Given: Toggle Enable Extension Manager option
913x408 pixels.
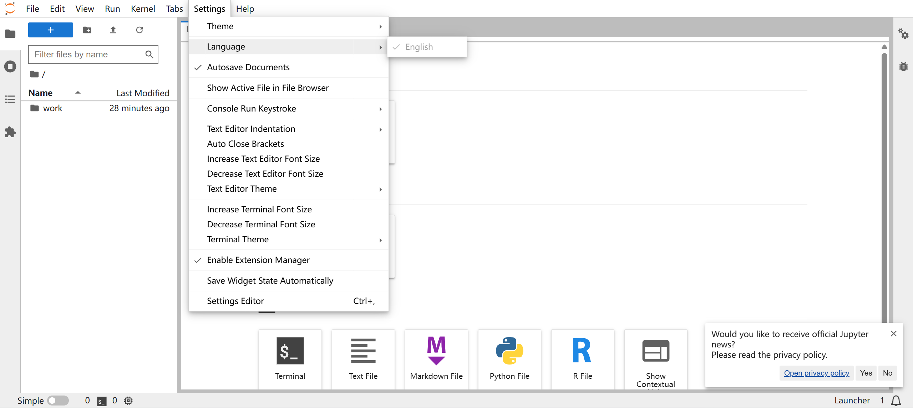Looking at the screenshot, I should [258, 260].
